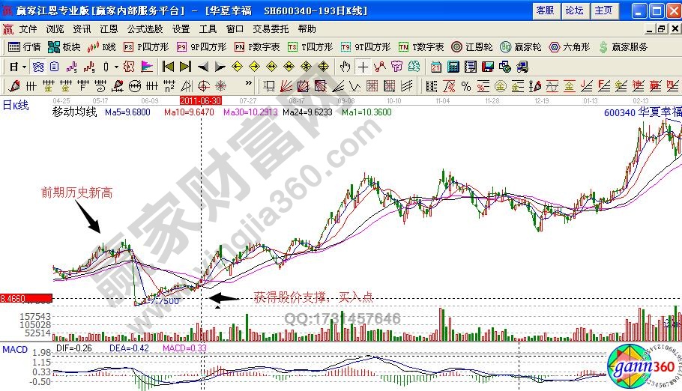Jump to first bar with skip-to-start arrow
This screenshot has width=682, height=391.
click(x=168, y=66)
